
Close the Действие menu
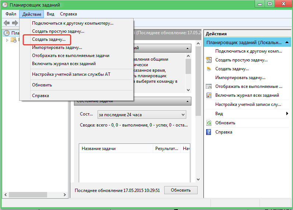pos(32,14)
